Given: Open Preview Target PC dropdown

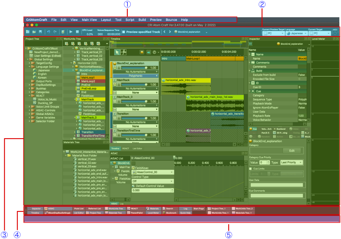Looking at the screenshot, I should tap(273, 33).
